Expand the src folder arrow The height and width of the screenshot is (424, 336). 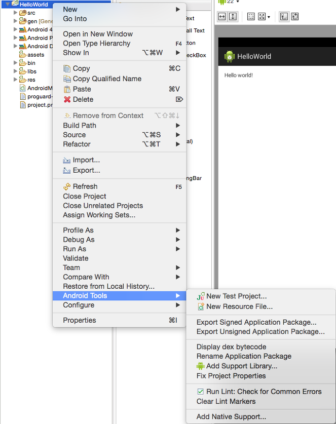15,13
